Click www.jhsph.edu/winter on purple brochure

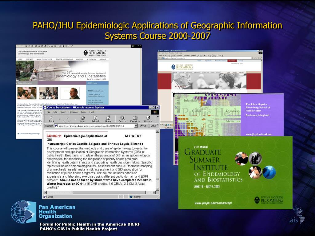click(x=258, y=134)
